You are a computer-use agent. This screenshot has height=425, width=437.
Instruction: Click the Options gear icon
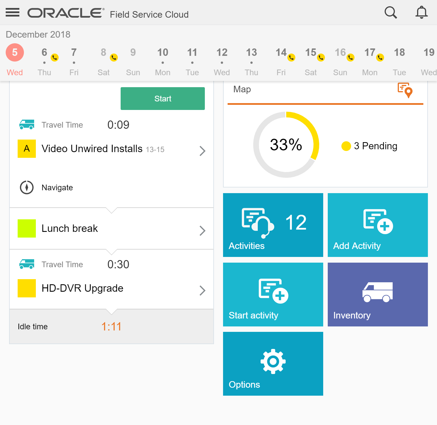click(x=273, y=361)
